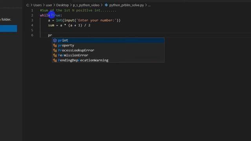Open the Users breadcrumb segment

(x=38, y=5)
